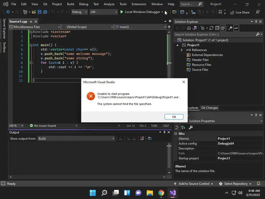Click the notifications bell icon
This screenshot has width=265, height=199.
tap(259, 184)
